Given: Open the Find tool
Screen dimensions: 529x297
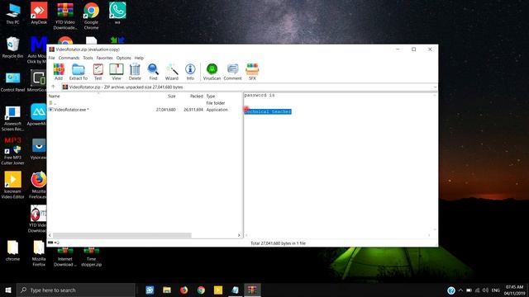Looking at the screenshot, I should click(x=153, y=72).
